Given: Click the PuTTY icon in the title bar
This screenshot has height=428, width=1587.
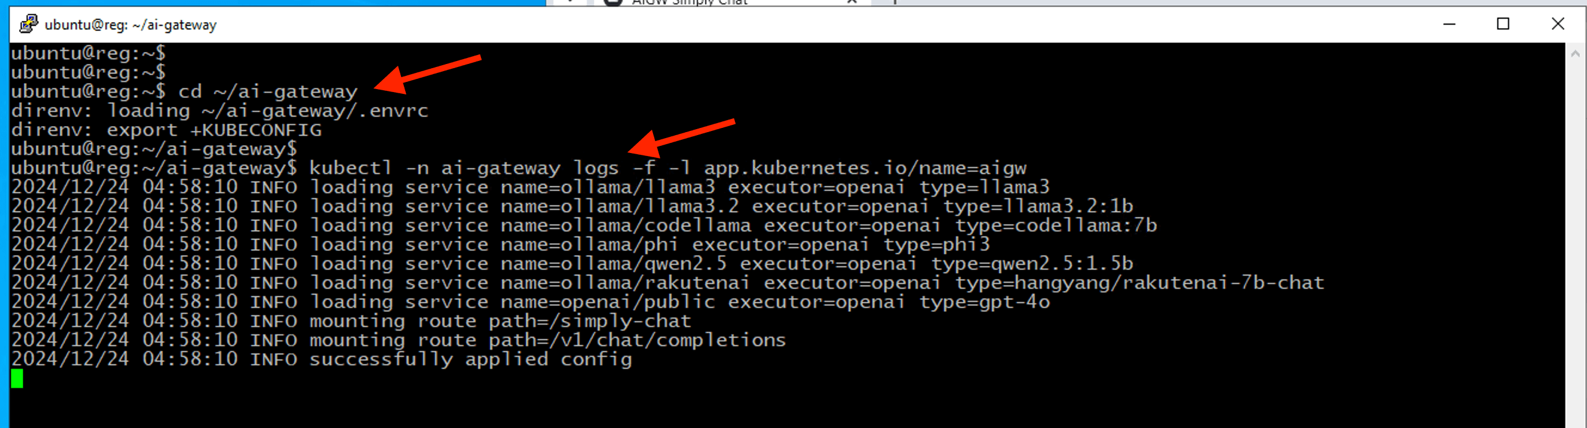Looking at the screenshot, I should [x=28, y=24].
